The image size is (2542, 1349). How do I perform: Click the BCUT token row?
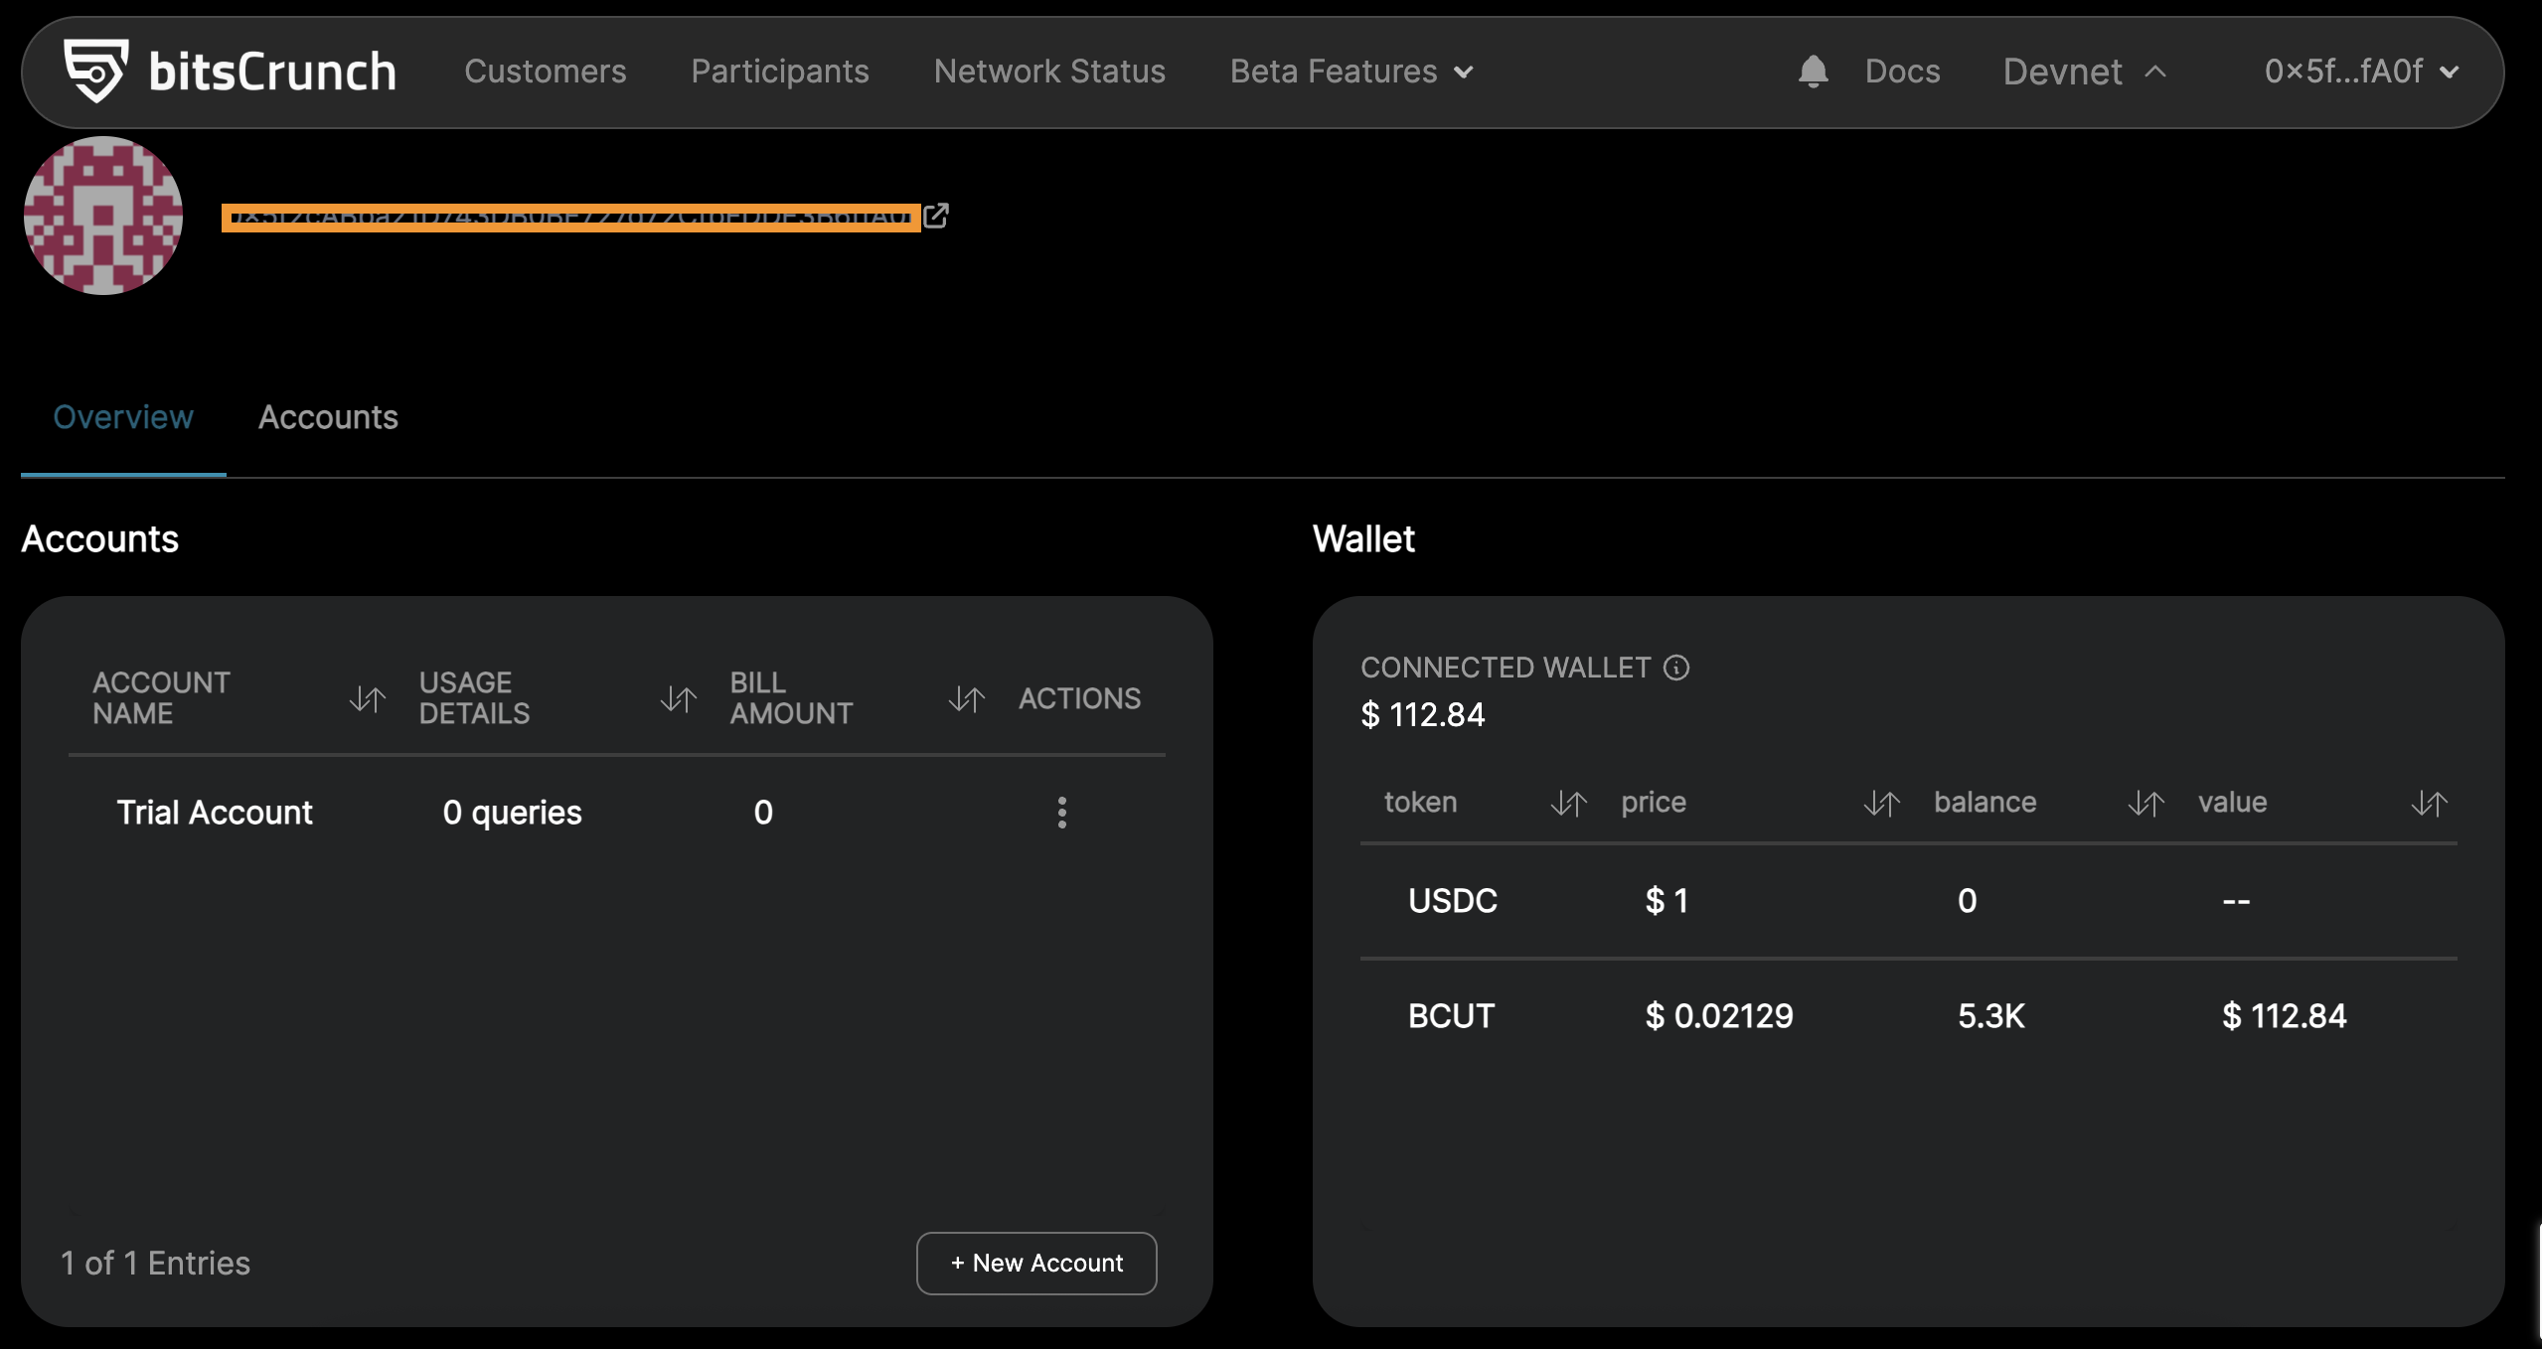click(x=1908, y=1016)
